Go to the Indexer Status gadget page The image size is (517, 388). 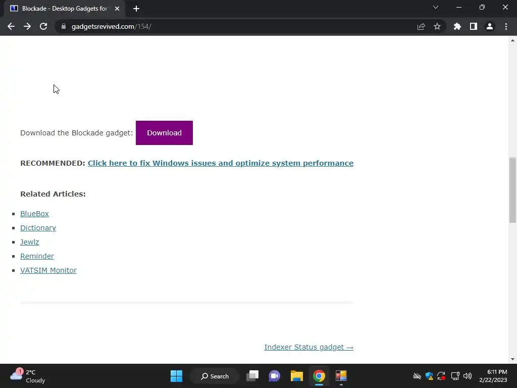309,347
